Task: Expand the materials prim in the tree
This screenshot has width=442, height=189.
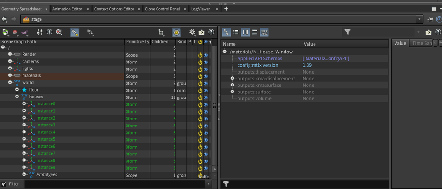Action: (x=10, y=75)
